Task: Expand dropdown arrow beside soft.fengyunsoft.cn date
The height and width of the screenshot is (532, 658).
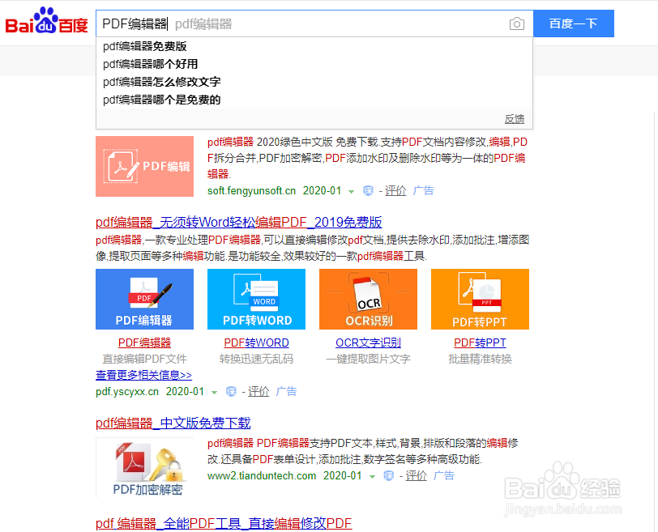Action: (351, 192)
